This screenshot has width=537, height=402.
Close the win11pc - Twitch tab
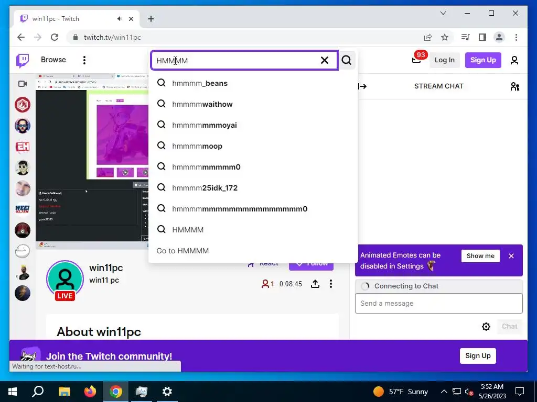131,19
